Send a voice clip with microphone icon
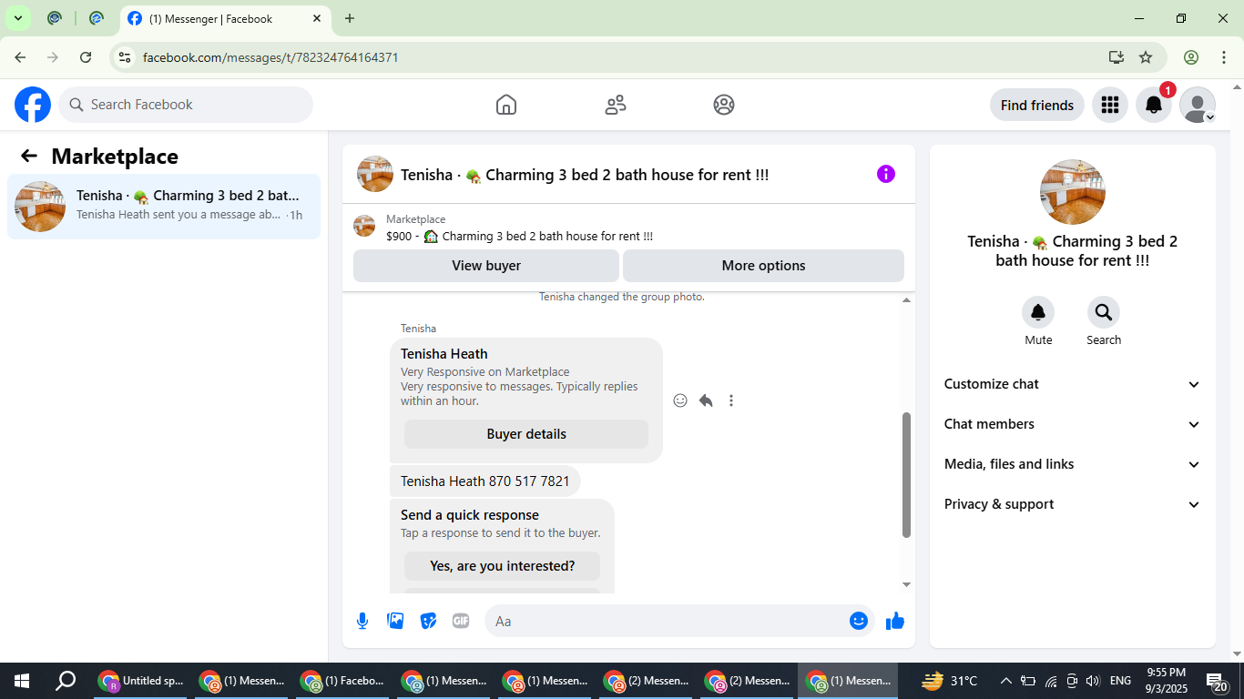This screenshot has width=1244, height=699. (362, 621)
